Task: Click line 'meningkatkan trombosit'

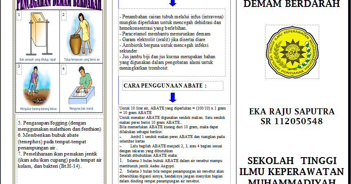Action: (143, 68)
